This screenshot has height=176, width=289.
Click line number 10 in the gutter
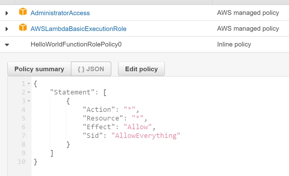coord(21,162)
